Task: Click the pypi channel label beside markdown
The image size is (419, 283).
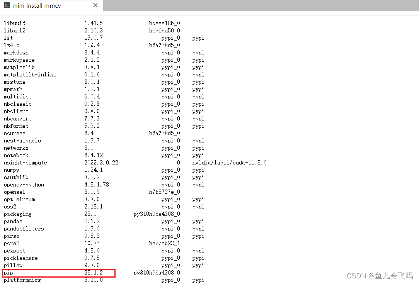Action: pyautogui.click(x=198, y=53)
